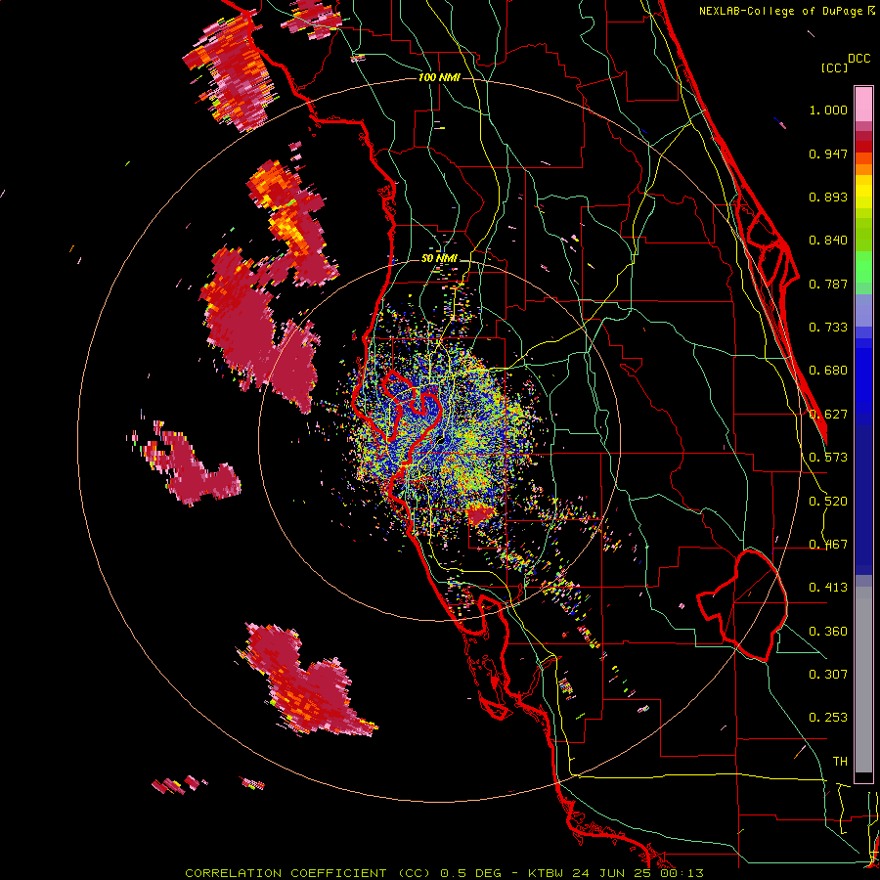Select the 0.840 color scale value
Screen dimensions: 880x880
click(828, 241)
